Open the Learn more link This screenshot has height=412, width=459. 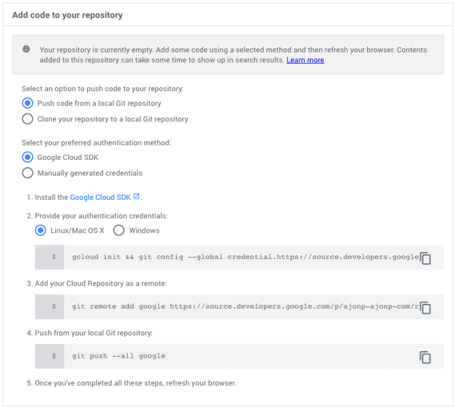point(305,60)
